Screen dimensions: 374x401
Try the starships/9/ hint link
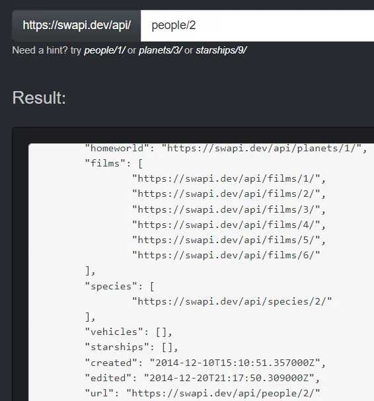[x=221, y=50]
